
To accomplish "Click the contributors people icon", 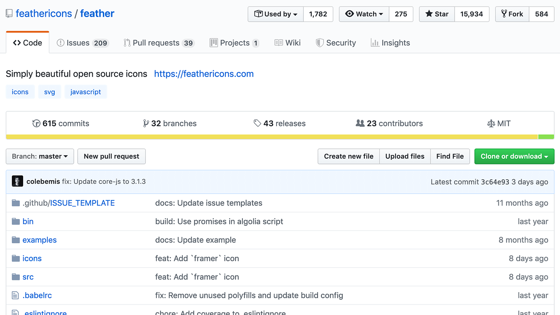I will pos(360,123).
